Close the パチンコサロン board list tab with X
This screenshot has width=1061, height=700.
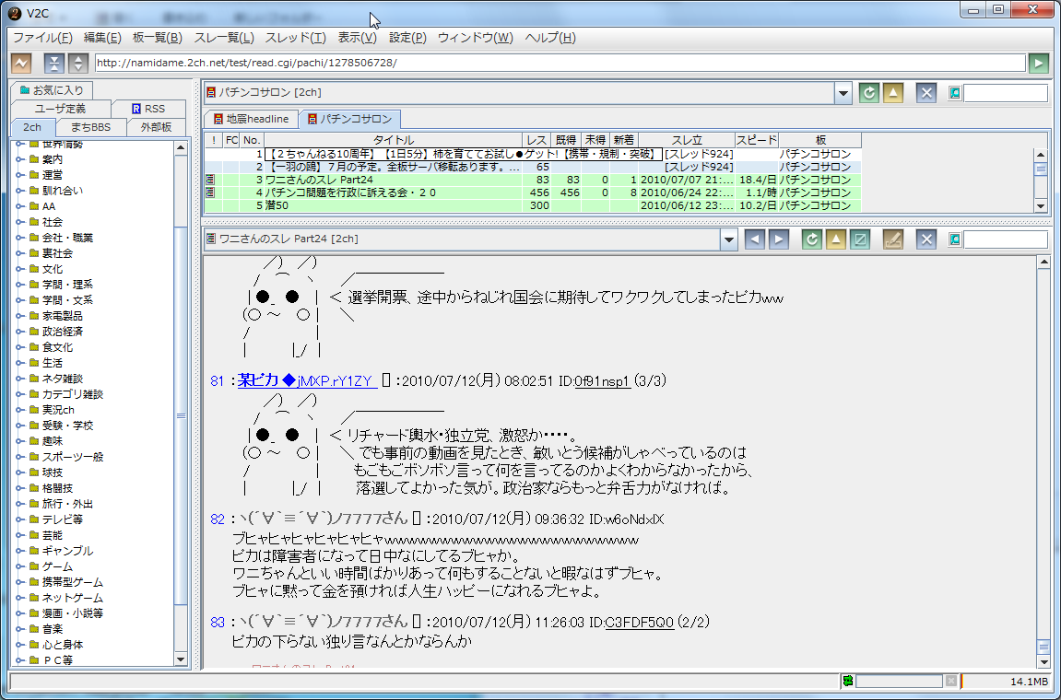[x=927, y=93]
